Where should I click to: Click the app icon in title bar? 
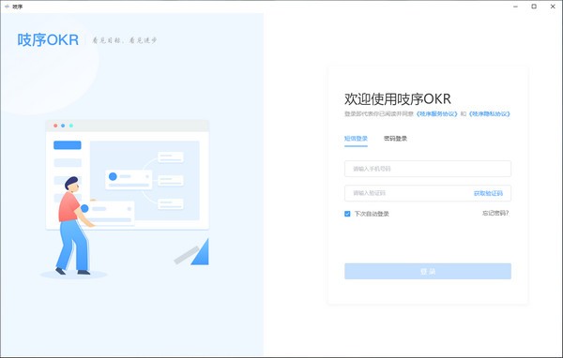pos(7,7)
